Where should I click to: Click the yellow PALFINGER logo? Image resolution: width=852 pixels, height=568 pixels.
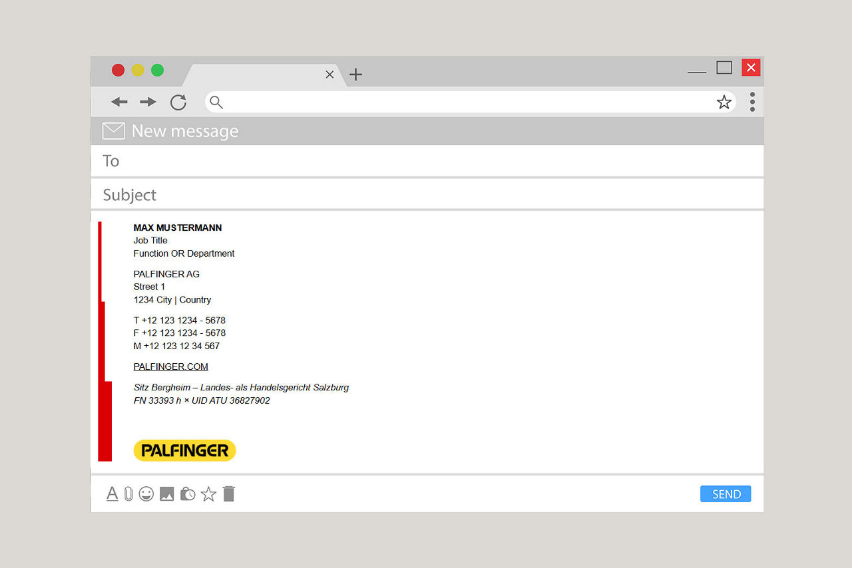tap(185, 450)
